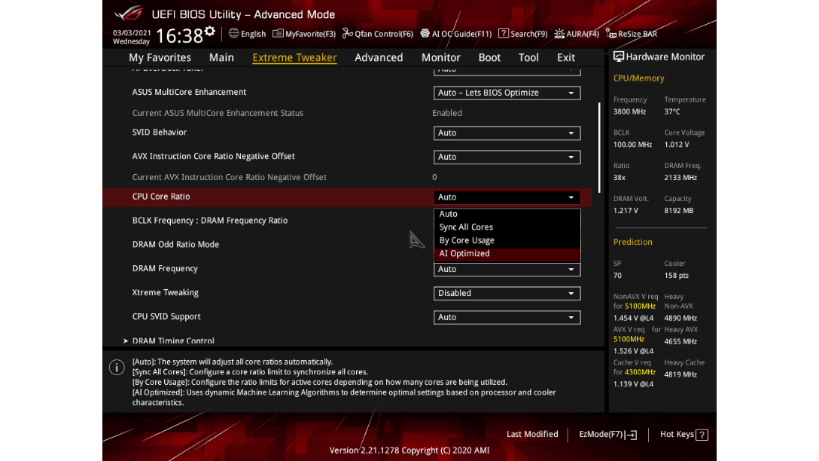Click the 1.012 V core voltage value
This screenshot has width=819, height=461.
(677, 145)
